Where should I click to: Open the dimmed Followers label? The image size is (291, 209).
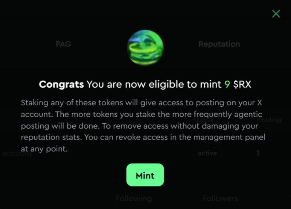click(x=220, y=198)
